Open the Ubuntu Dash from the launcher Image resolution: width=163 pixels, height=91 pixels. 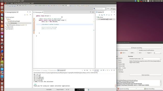pos(2,4)
